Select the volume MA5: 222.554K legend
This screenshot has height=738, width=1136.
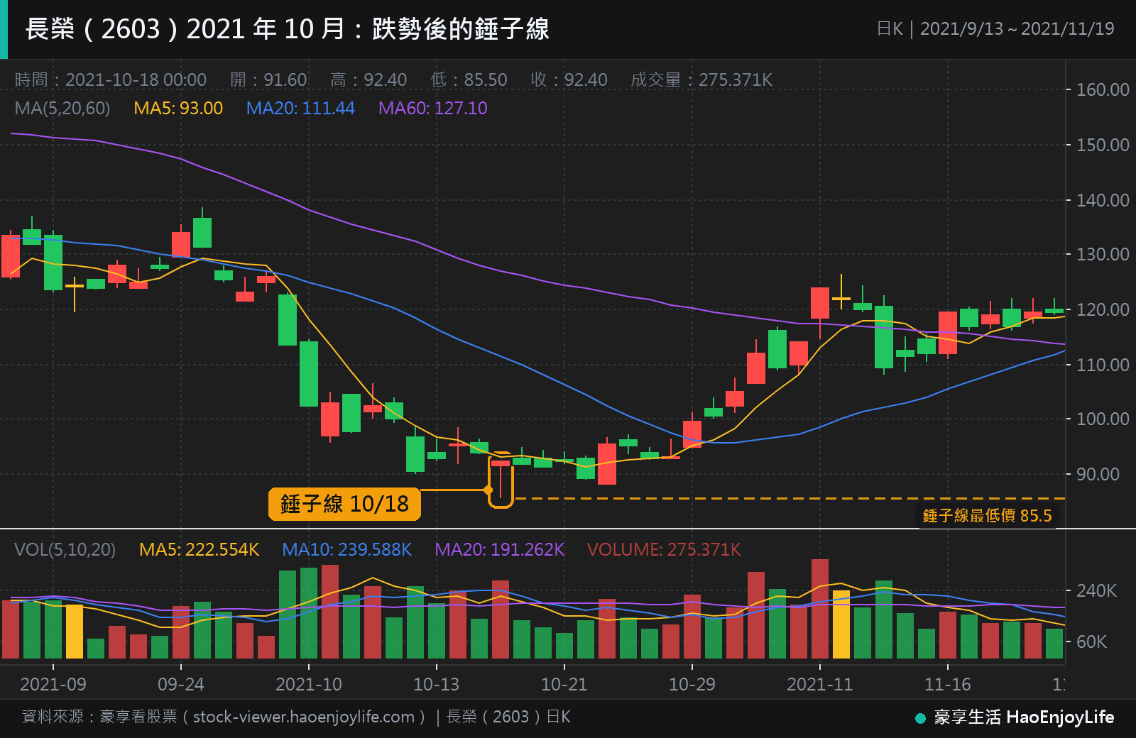[200, 549]
